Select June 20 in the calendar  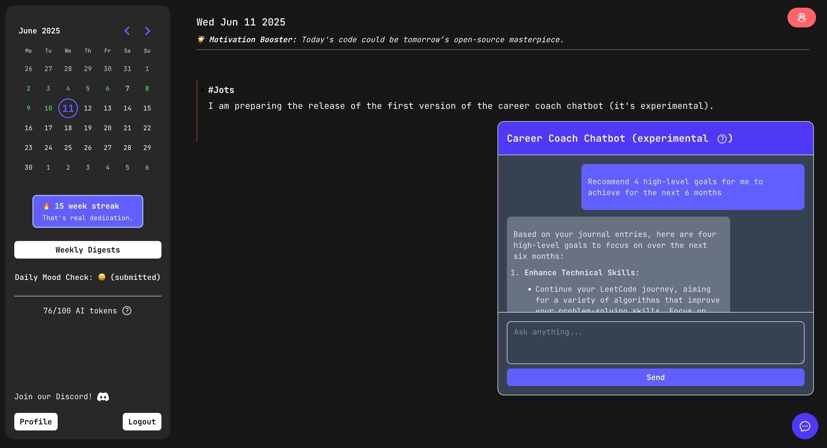click(x=108, y=128)
